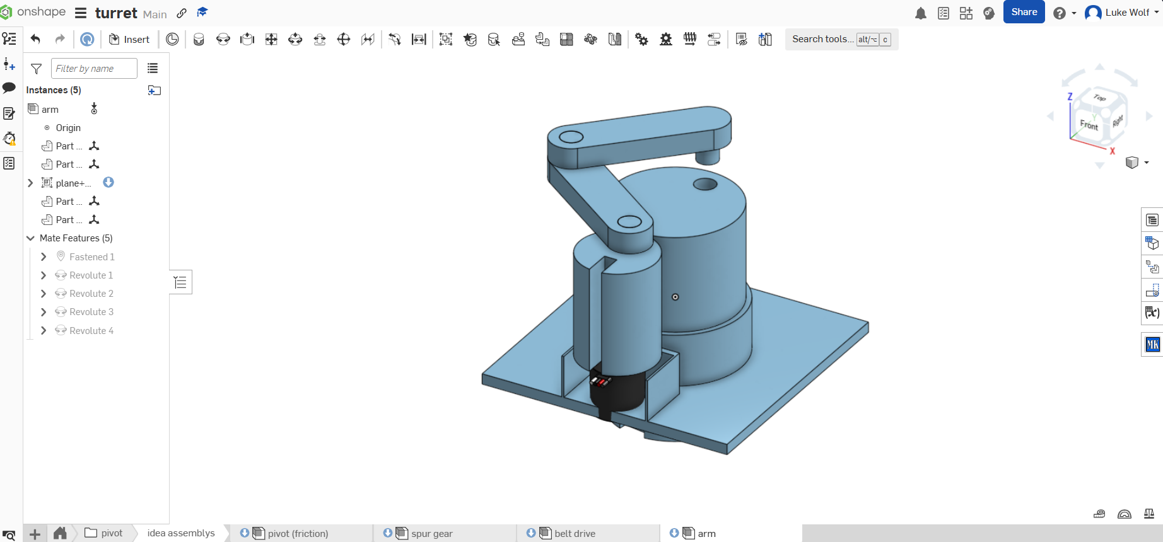Click the blue Share button

click(x=1024, y=12)
